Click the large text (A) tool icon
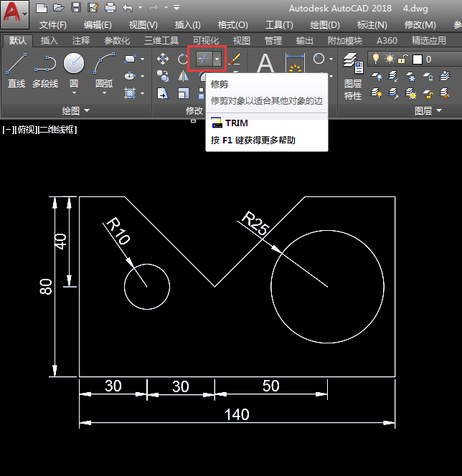462x476 pixels. click(266, 65)
